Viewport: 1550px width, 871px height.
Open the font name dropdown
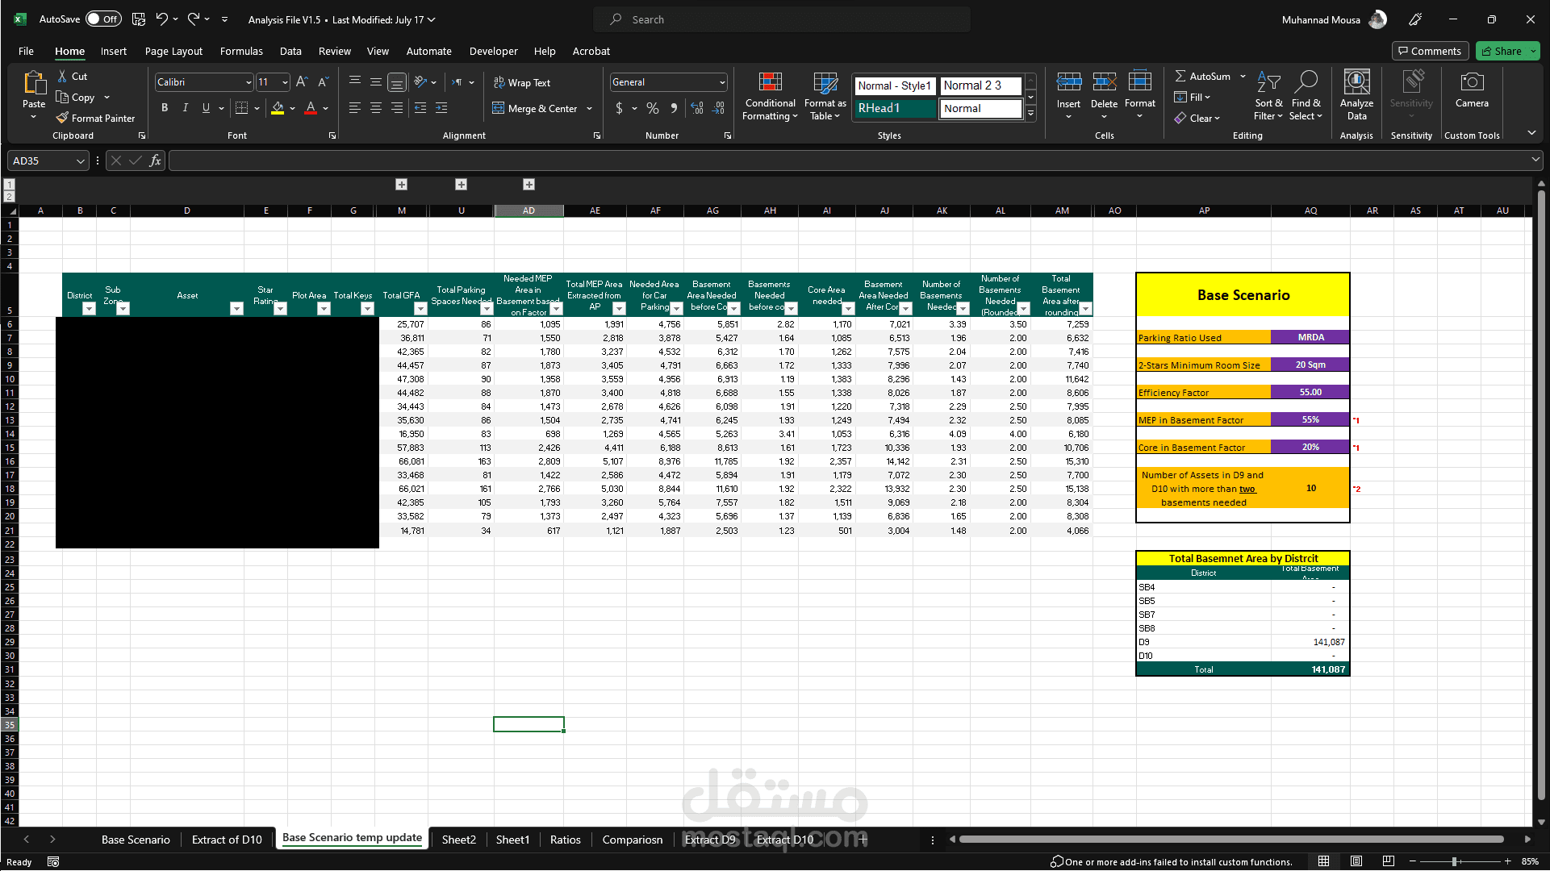tap(249, 82)
